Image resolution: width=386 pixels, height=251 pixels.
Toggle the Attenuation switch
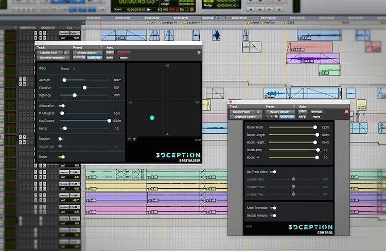[x=61, y=105]
